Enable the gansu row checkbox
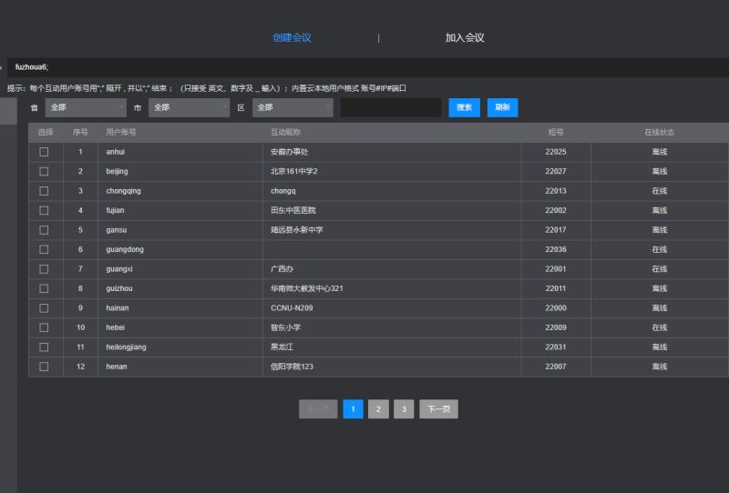The width and height of the screenshot is (729, 493). tap(44, 230)
